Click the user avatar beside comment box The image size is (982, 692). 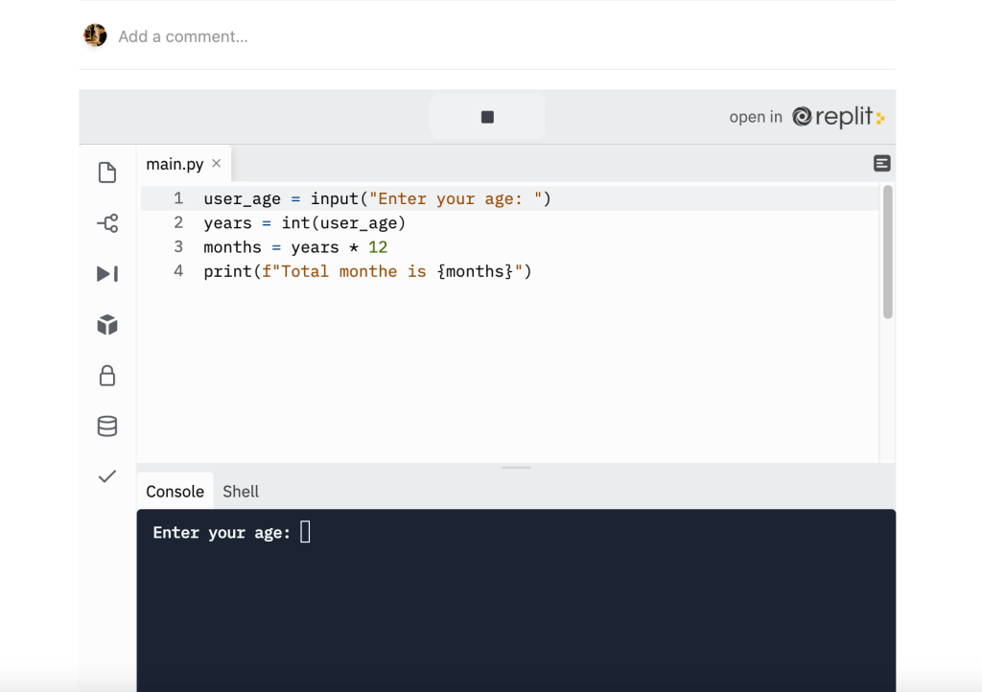click(95, 35)
